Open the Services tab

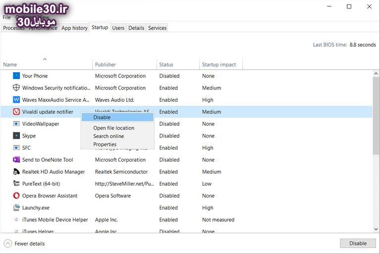point(157,28)
